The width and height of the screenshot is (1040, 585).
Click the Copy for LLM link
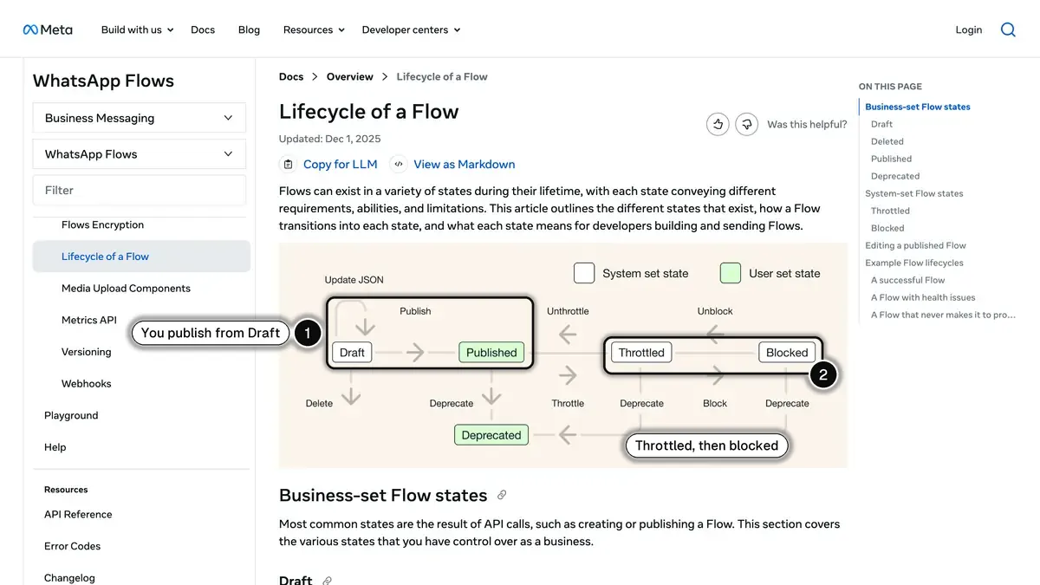340,164
